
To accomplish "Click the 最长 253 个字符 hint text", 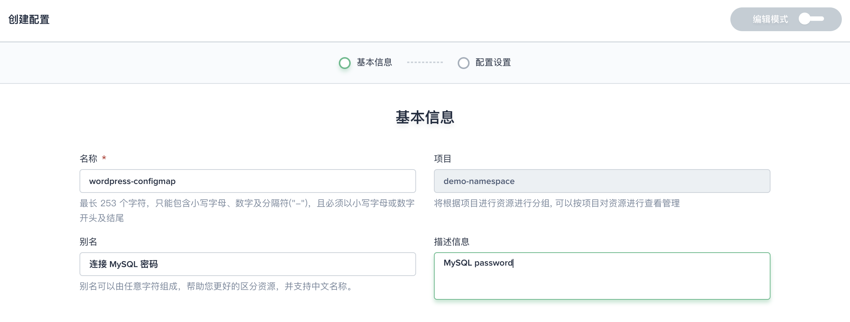I will (x=247, y=211).
